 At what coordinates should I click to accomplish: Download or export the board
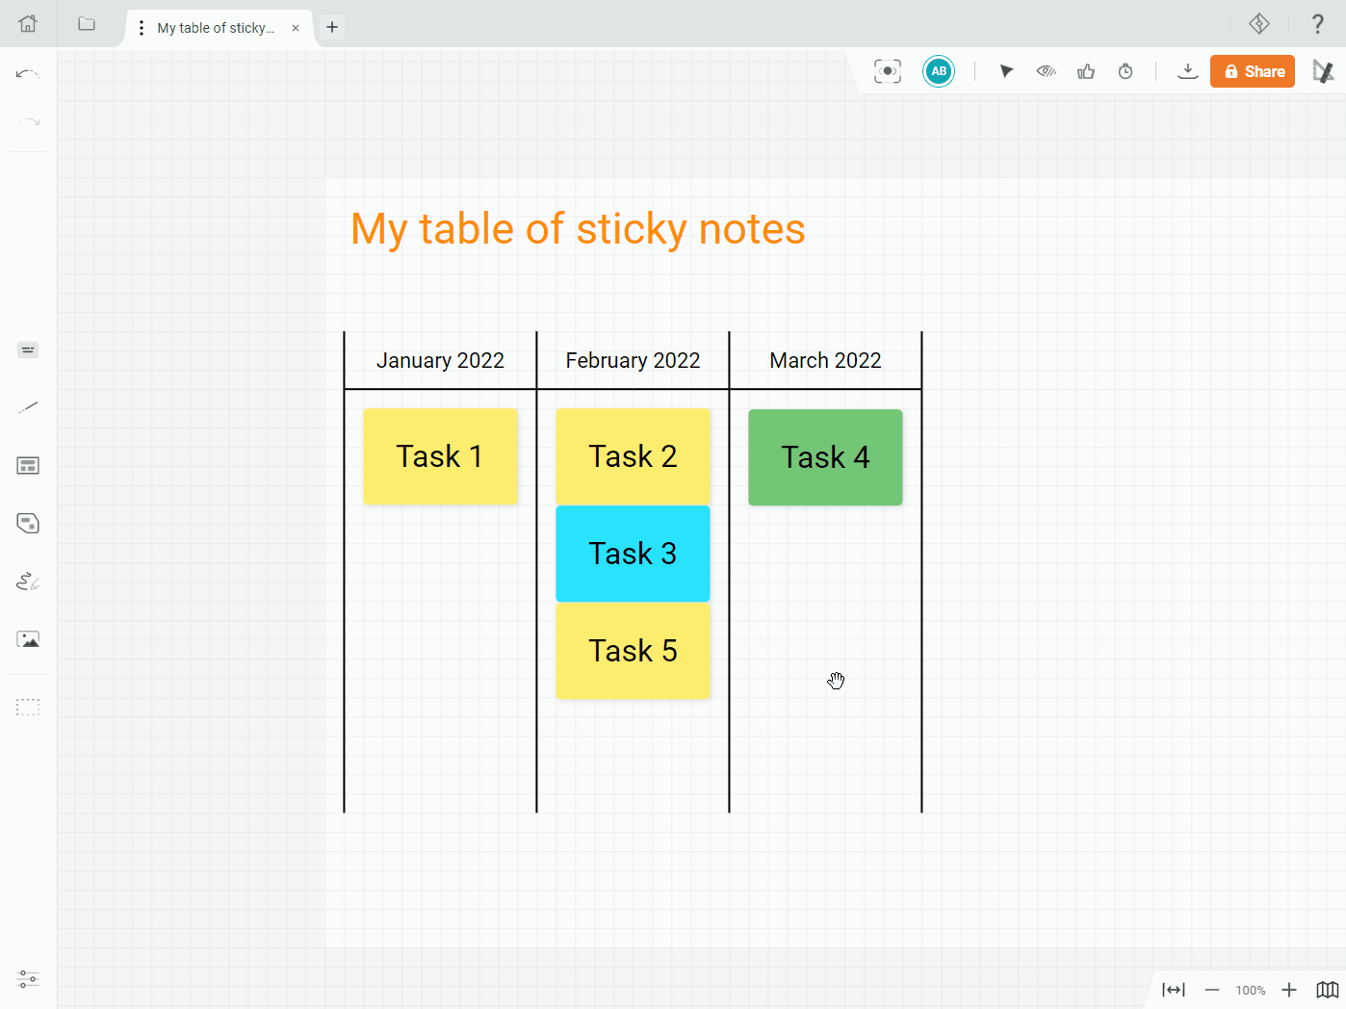click(x=1188, y=71)
